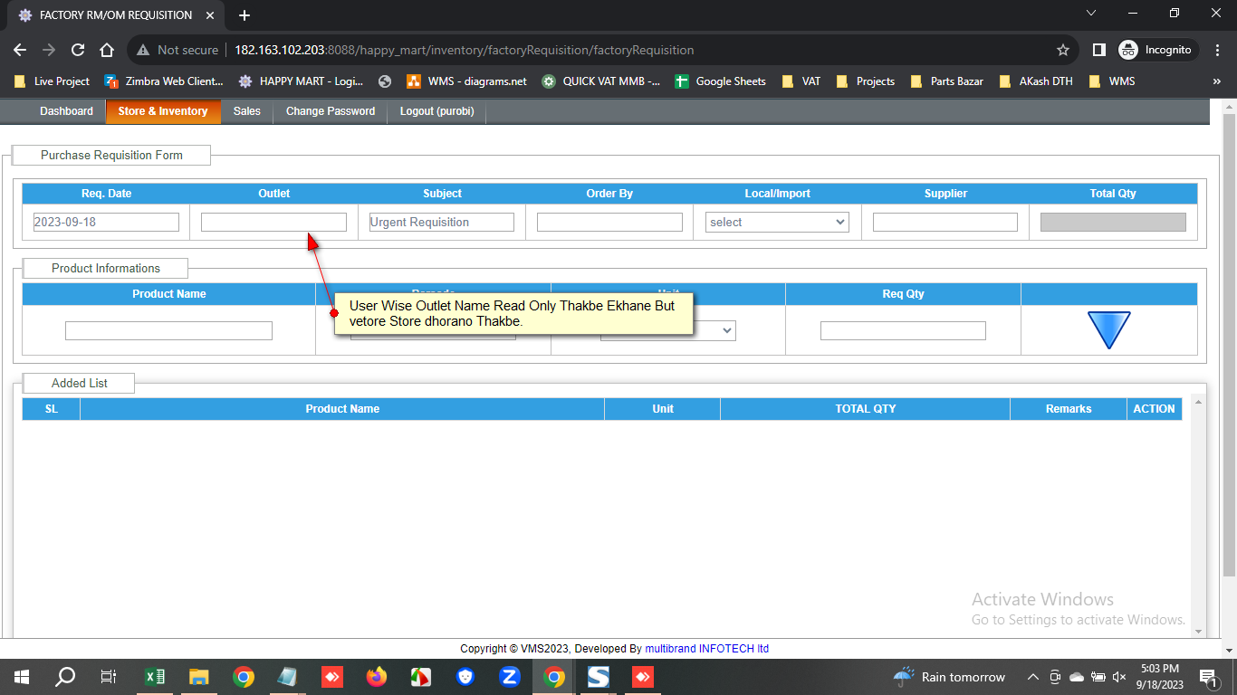
Task: Open the Sales menu
Action: coord(246,111)
